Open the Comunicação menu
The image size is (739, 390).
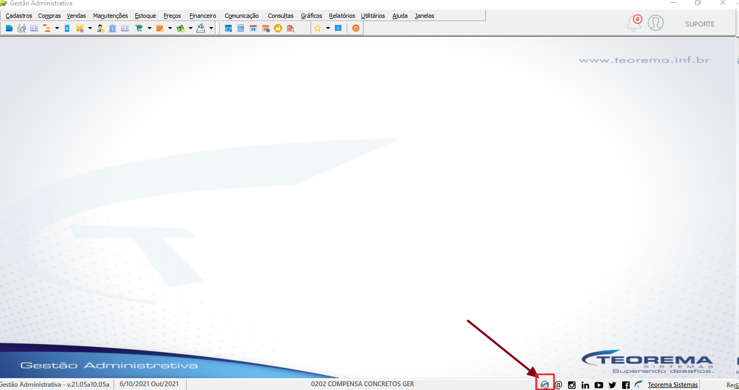pos(242,16)
